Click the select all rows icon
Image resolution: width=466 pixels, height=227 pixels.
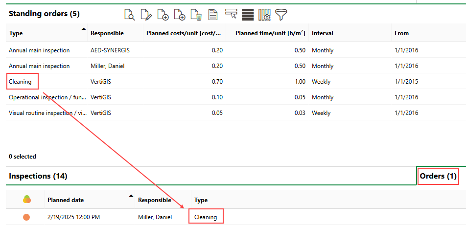248,15
